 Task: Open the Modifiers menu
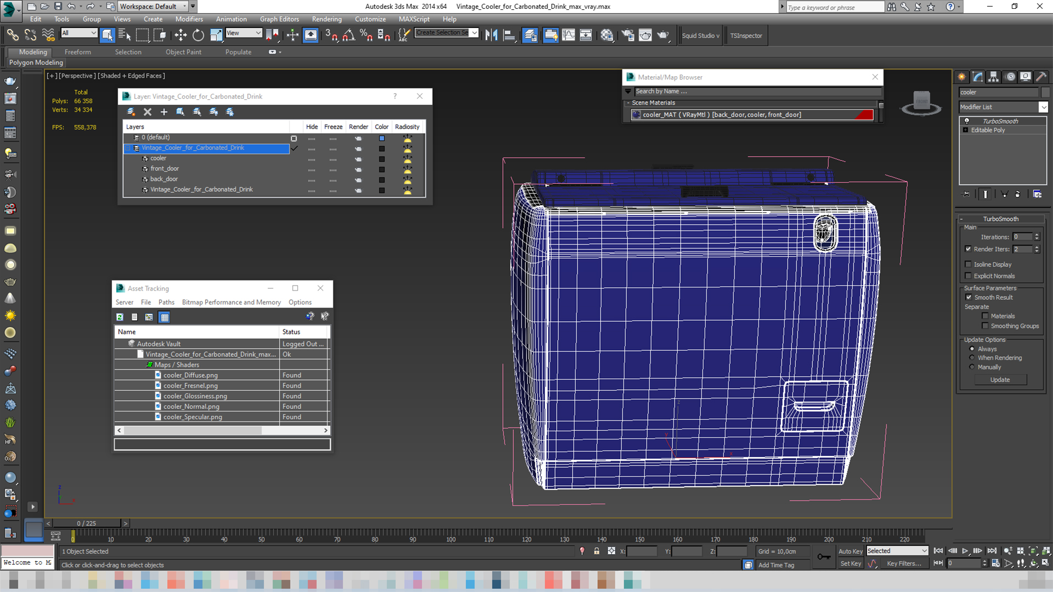coord(189,19)
